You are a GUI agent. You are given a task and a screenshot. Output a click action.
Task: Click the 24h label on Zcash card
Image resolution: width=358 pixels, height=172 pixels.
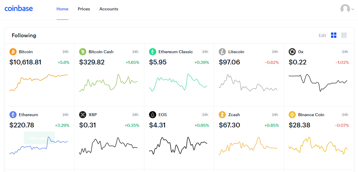click(275, 115)
